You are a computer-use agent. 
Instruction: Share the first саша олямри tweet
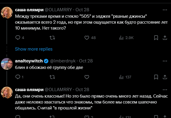pyautogui.click(x=165, y=38)
